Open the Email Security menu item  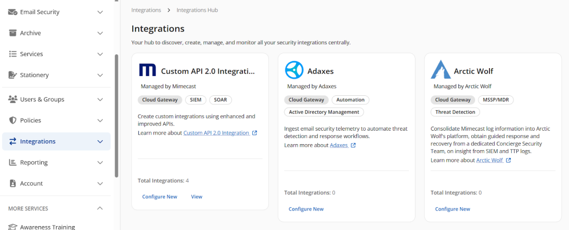(56, 12)
